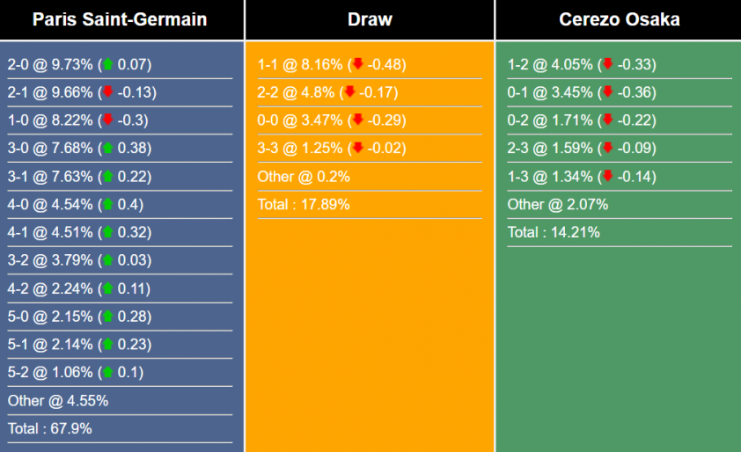The image size is (741, 452).
Task: Click red down arrow beside 1-1 draw
Action: (358, 64)
